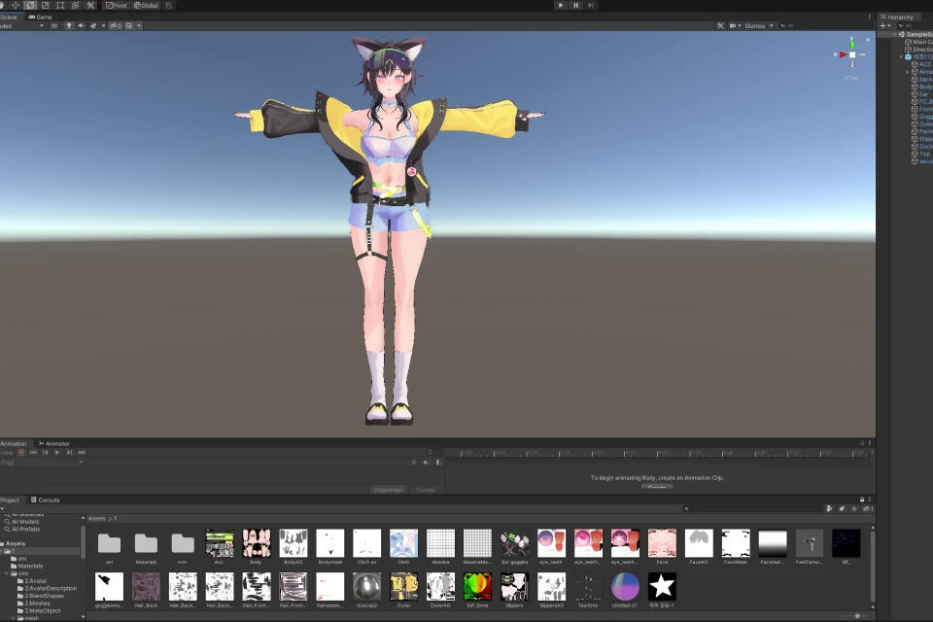The height and width of the screenshot is (622, 933).
Task: Select the Rect transform tool
Action: 60,6
